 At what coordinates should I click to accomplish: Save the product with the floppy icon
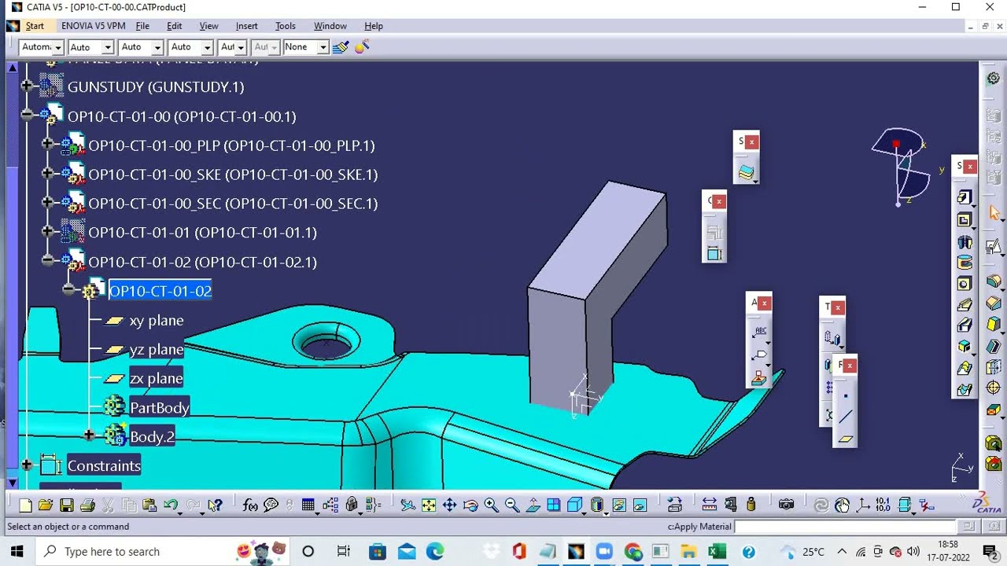pos(67,505)
